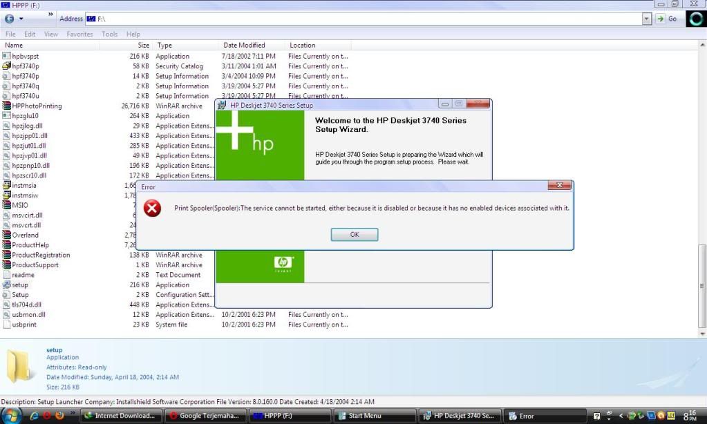
Task: Sort files by Type column header
Action: [185, 45]
